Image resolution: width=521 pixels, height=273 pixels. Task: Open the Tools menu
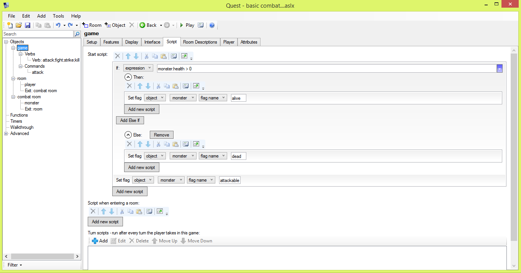click(58, 16)
